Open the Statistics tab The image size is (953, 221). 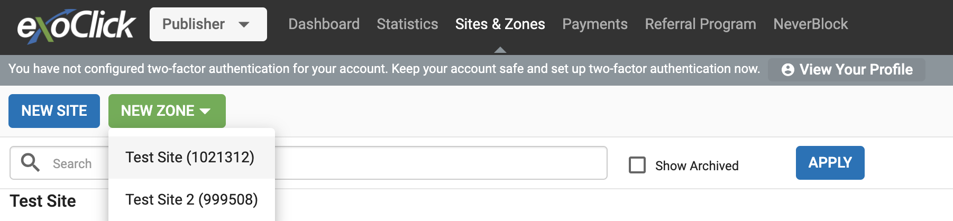pyautogui.click(x=407, y=24)
